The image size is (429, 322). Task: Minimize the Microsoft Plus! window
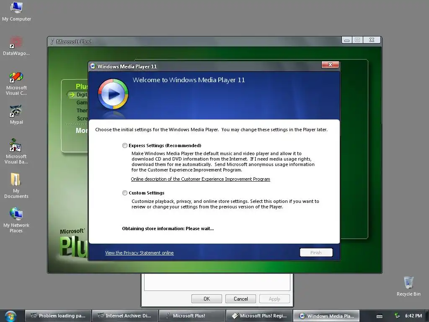pyautogui.click(x=347, y=40)
